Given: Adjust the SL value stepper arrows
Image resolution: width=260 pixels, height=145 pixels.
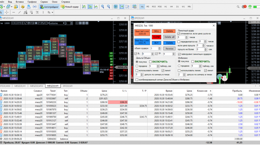Looking at the screenshot, I should 152,54.
